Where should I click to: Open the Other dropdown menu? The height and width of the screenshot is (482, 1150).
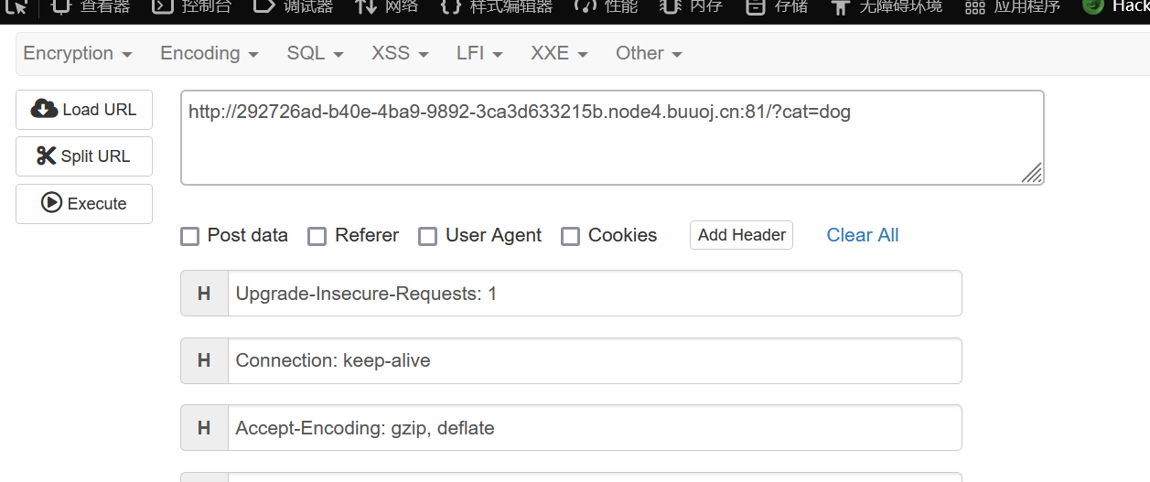[649, 53]
